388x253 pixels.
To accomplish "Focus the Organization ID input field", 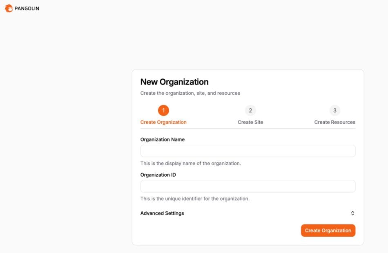I will click(248, 186).
